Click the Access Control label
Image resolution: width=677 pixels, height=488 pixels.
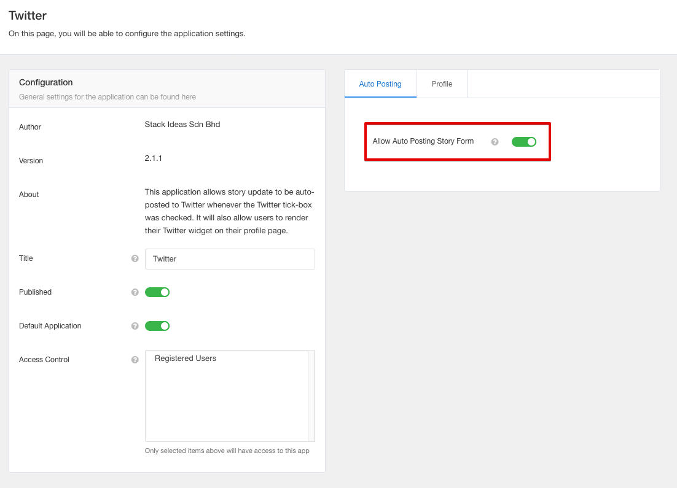click(x=44, y=360)
